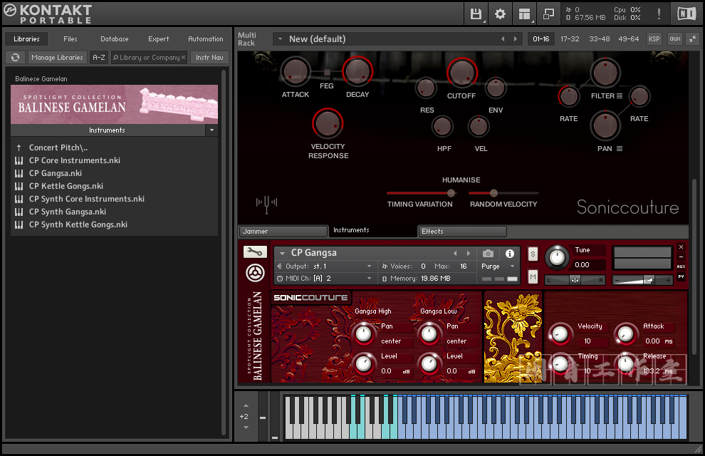The width and height of the screenshot is (705, 456).
Task: Open CP Gangsa wrench edit icon
Action: point(255,252)
